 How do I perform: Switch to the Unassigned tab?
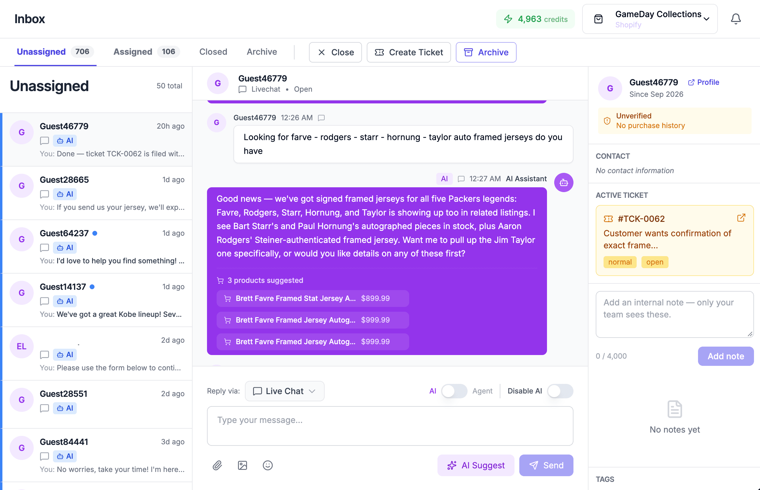coord(55,52)
